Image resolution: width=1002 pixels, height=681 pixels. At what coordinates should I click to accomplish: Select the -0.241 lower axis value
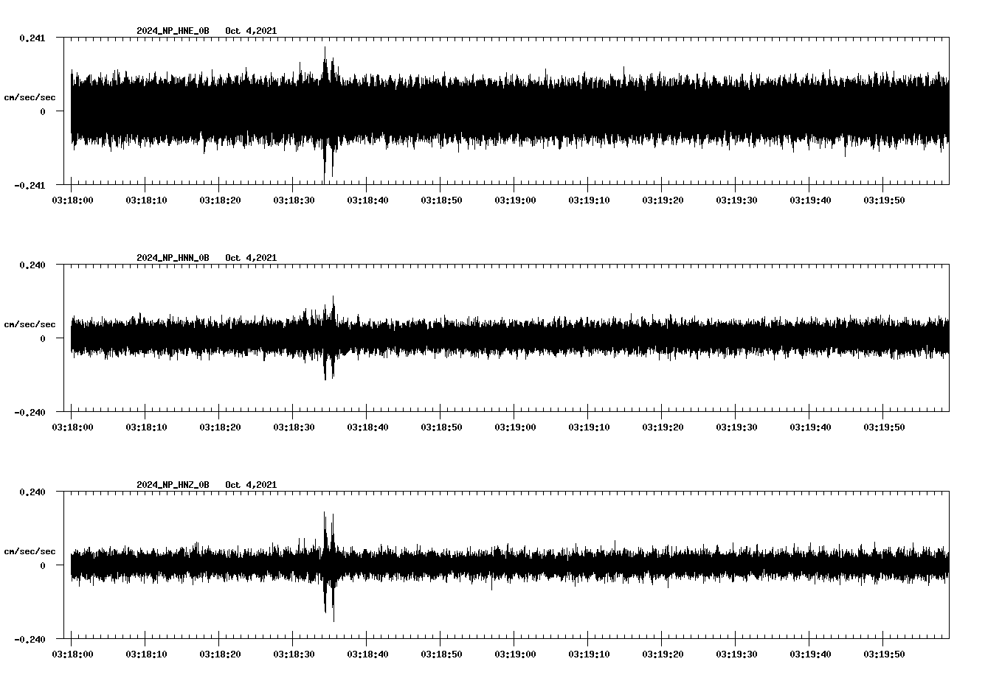pos(30,186)
